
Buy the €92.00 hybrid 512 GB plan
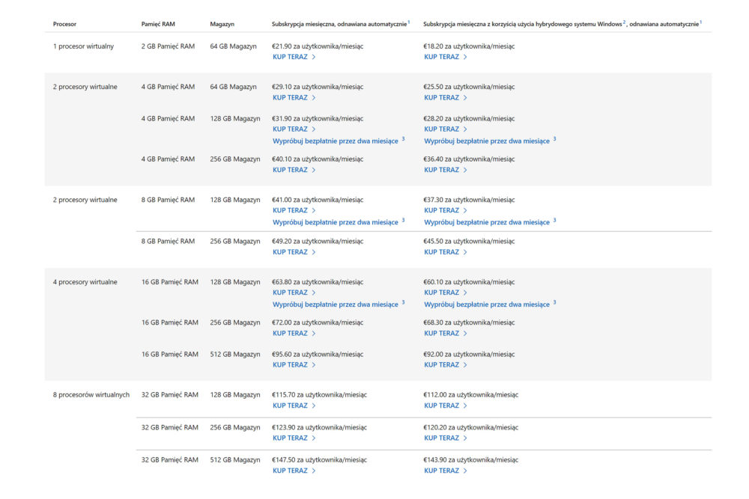(x=442, y=365)
